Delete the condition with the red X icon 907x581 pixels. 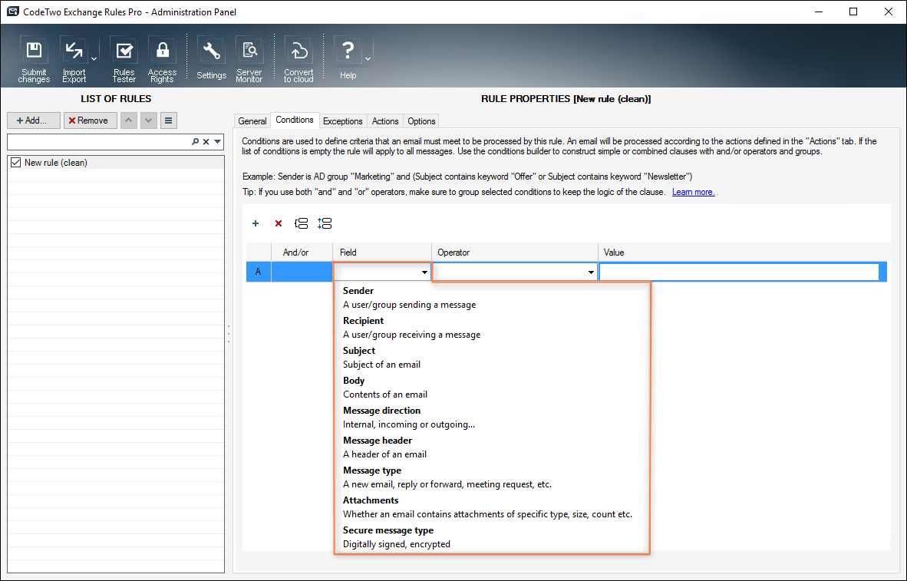pos(279,223)
